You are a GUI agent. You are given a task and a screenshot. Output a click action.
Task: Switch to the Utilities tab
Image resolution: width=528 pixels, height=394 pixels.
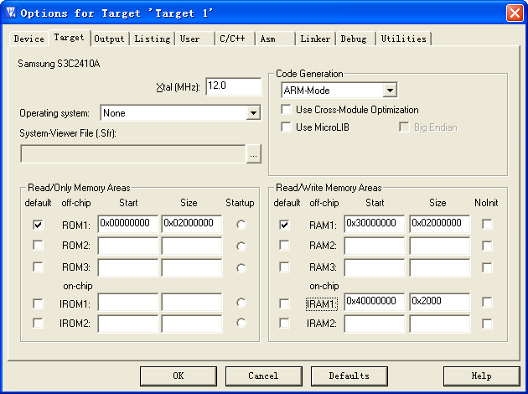(x=403, y=39)
